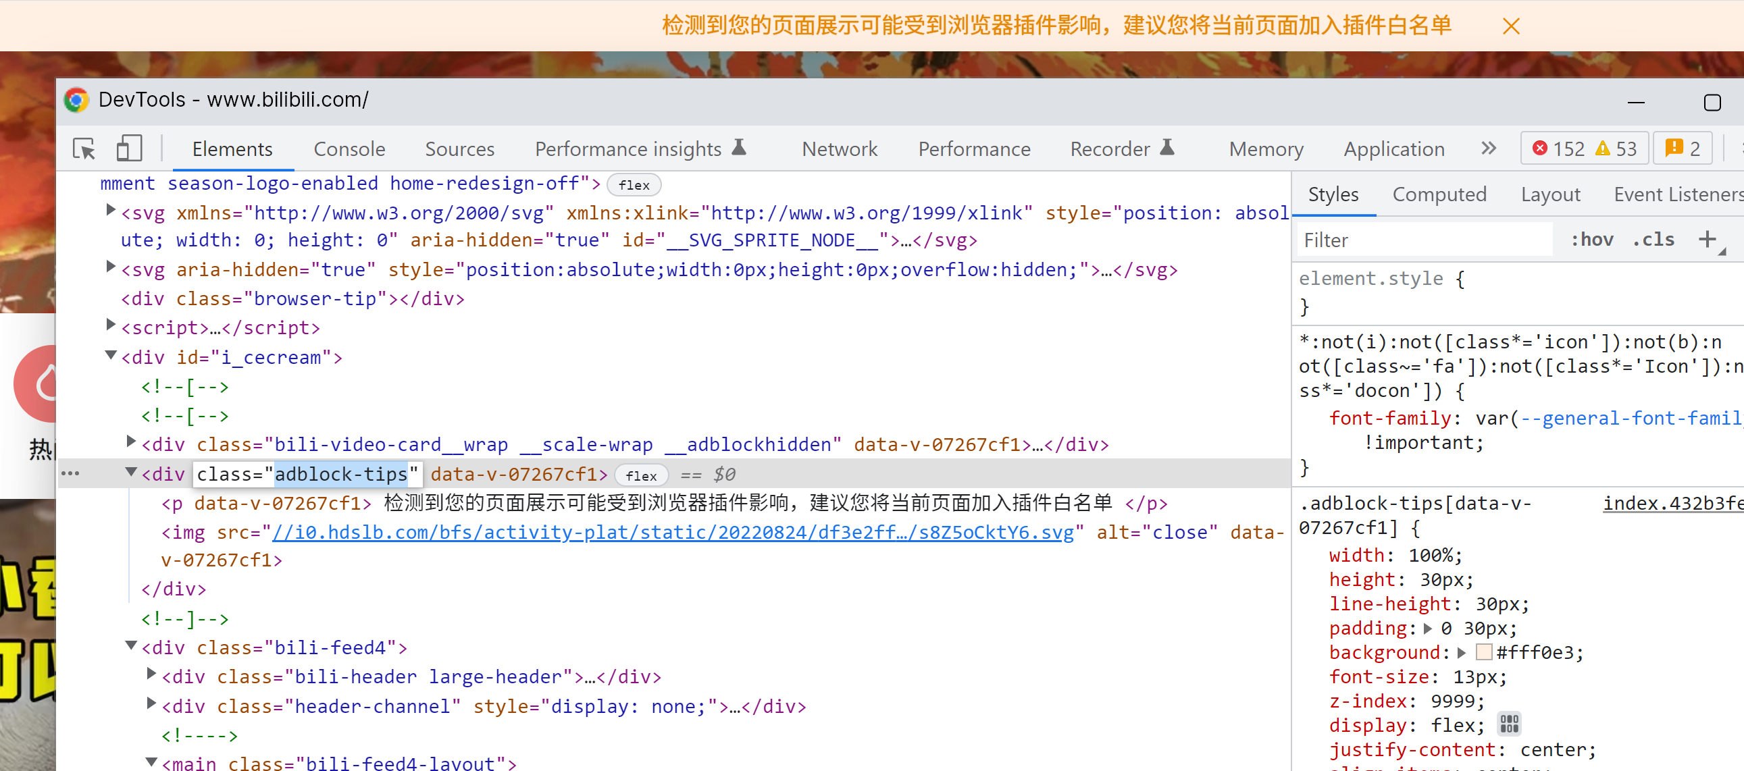
Task: Expand the padding shorthand arrow in Styles
Action: pyautogui.click(x=1429, y=628)
